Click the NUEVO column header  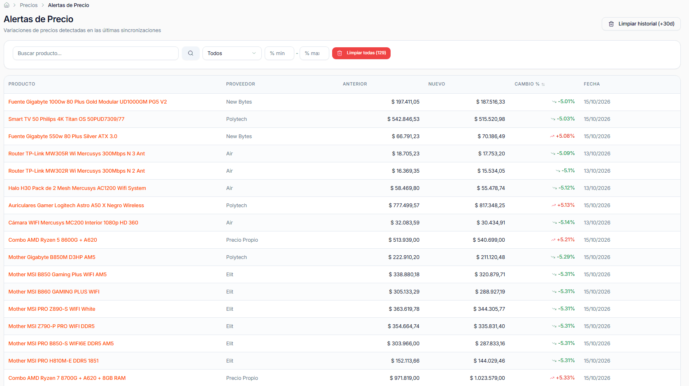[437, 84]
